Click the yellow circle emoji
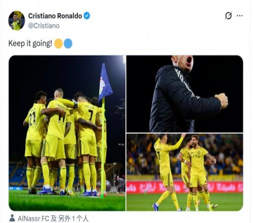This screenshot has height=223, width=253. pyautogui.click(x=58, y=44)
